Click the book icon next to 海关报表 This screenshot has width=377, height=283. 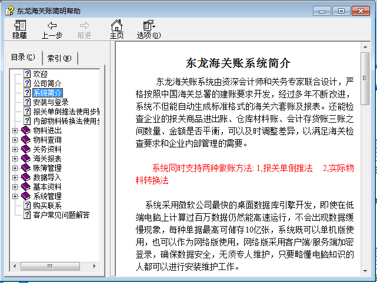click(x=25, y=159)
